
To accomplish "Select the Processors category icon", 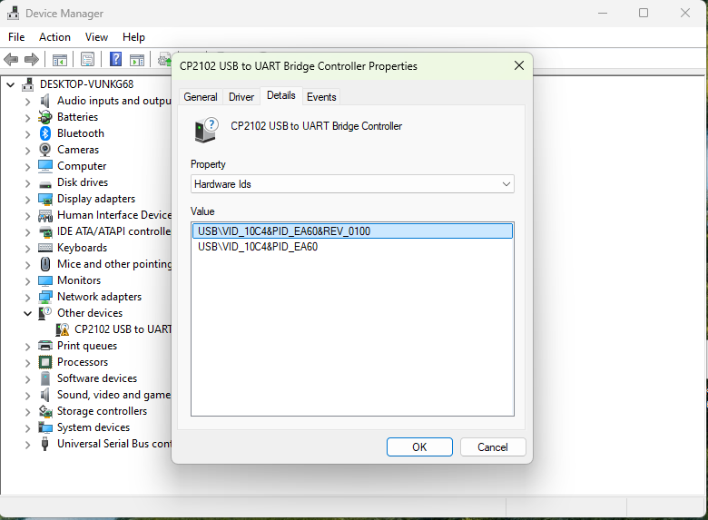I will (x=45, y=362).
